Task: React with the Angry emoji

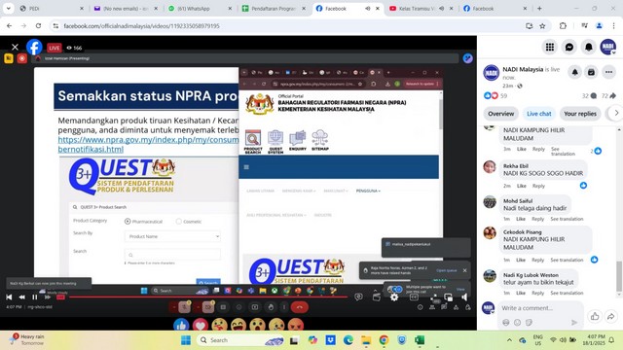Action: click(x=296, y=325)
